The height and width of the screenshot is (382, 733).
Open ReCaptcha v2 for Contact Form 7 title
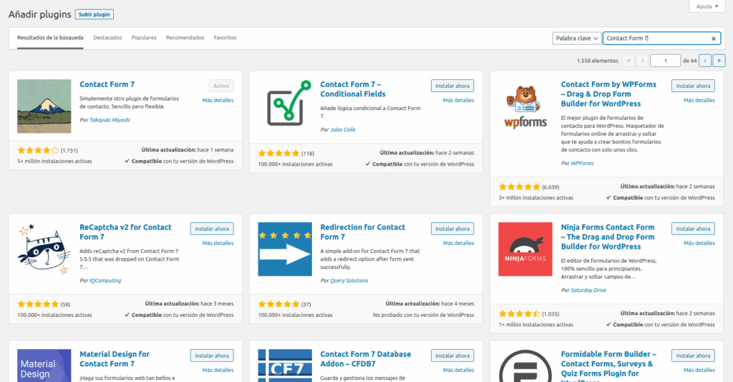pyautogui.click(x=125, y=232)
